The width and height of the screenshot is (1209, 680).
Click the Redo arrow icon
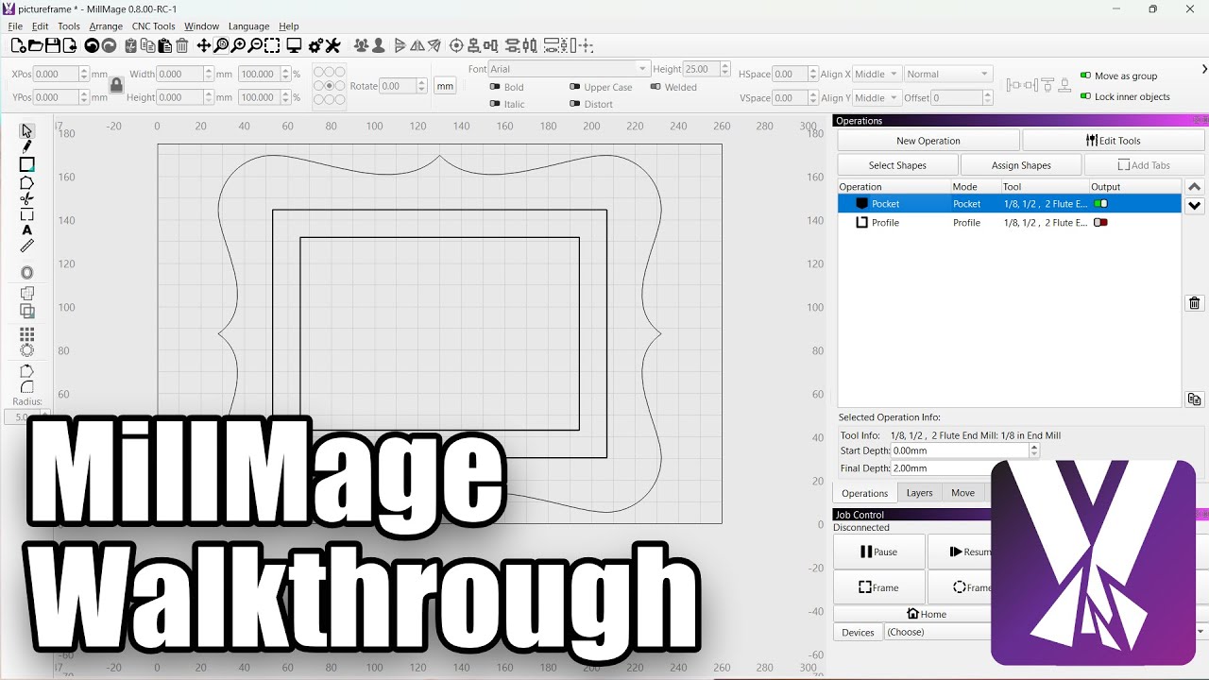point(109,45)
